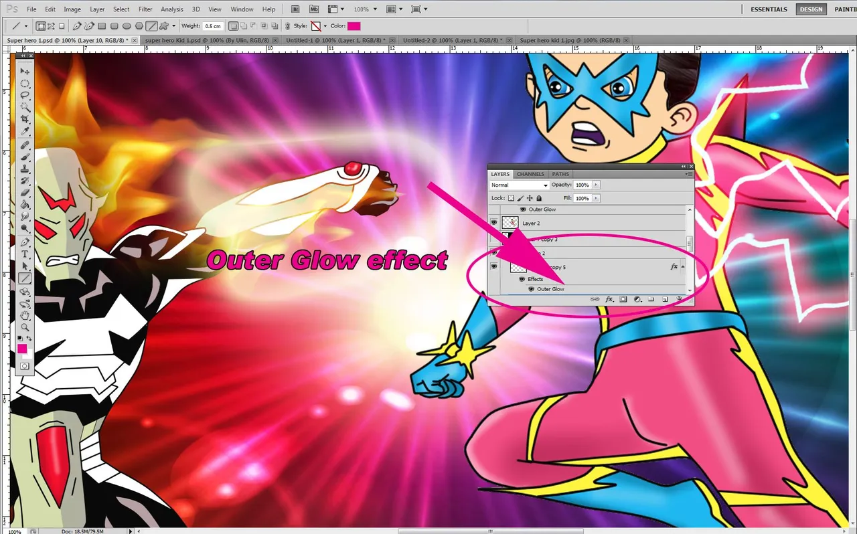
Task: Choose the Rectangle shape in options bar
Action: click(x=102, y=26)
